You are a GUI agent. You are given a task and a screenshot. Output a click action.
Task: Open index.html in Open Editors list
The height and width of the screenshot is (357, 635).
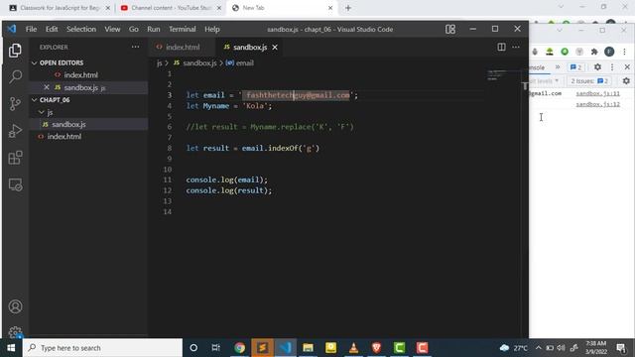pyautogui.click(x=80, y=75)
